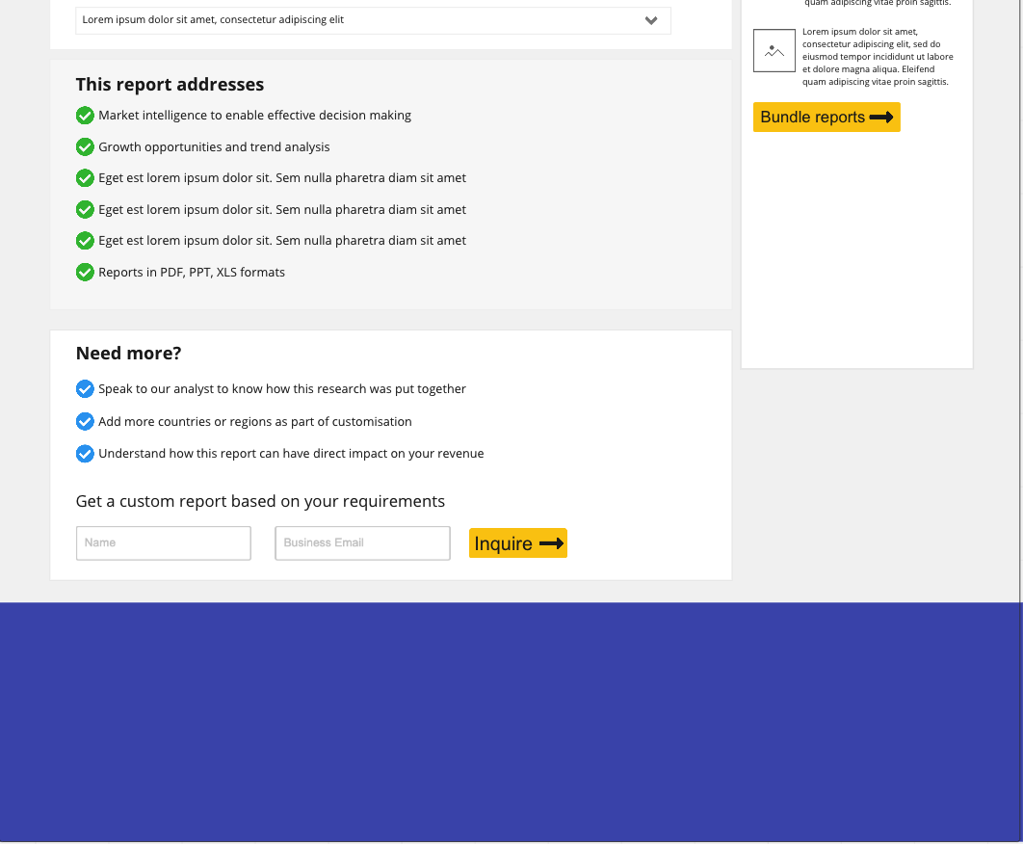Click green check beside Market intelligence

point(85,116)
